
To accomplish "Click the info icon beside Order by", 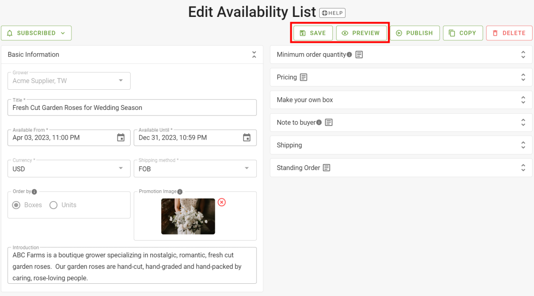I will coord(34,192).
